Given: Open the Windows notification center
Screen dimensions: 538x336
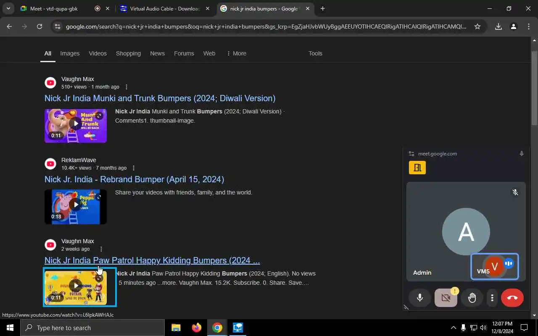Looking at the screenshot, I should pos(524,328).
